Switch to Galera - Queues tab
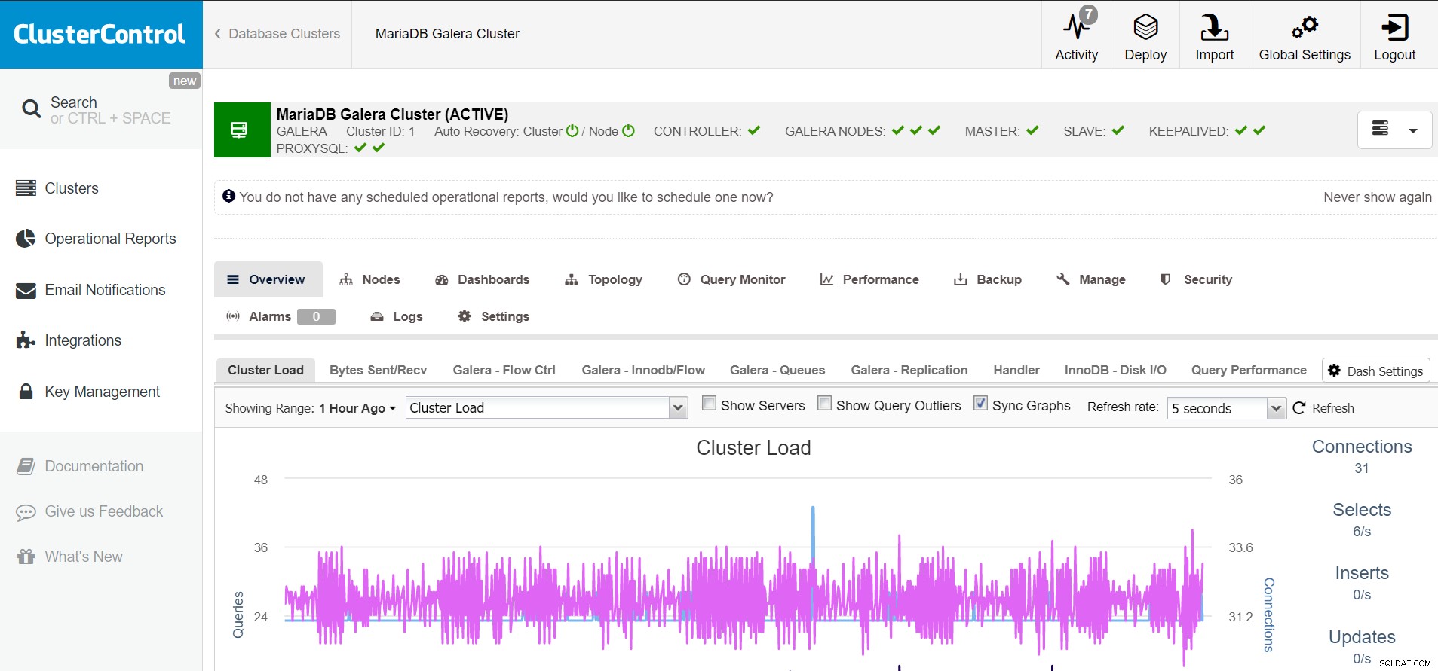Viewport: 1438px width, 671px height. point(777,370)
